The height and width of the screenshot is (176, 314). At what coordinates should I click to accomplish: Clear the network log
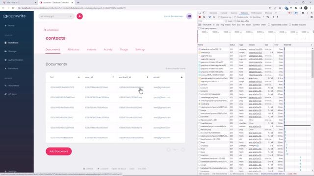[204, 17]
